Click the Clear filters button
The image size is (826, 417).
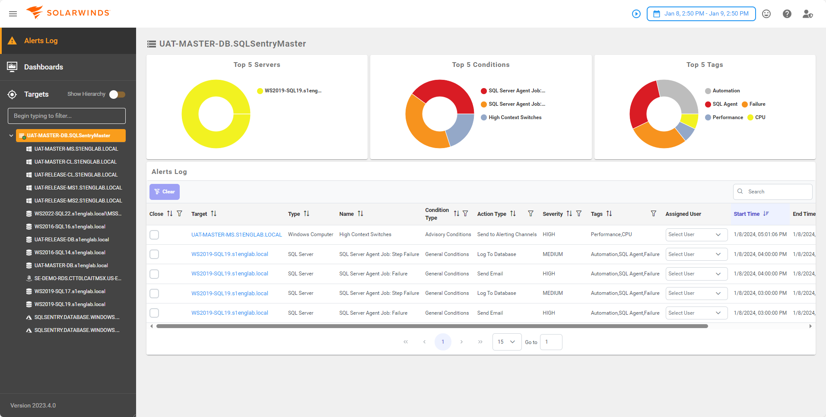click(x=165, y=192)
